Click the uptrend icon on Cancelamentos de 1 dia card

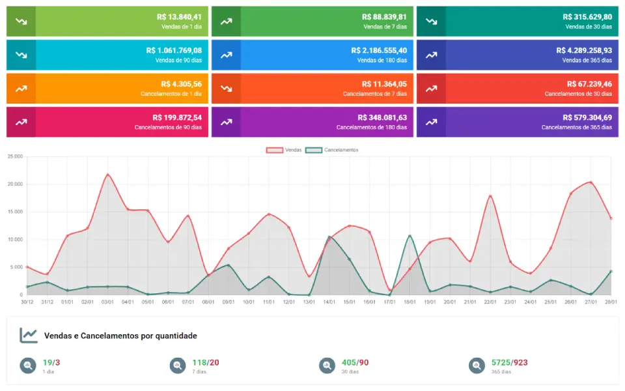[21, 89]
